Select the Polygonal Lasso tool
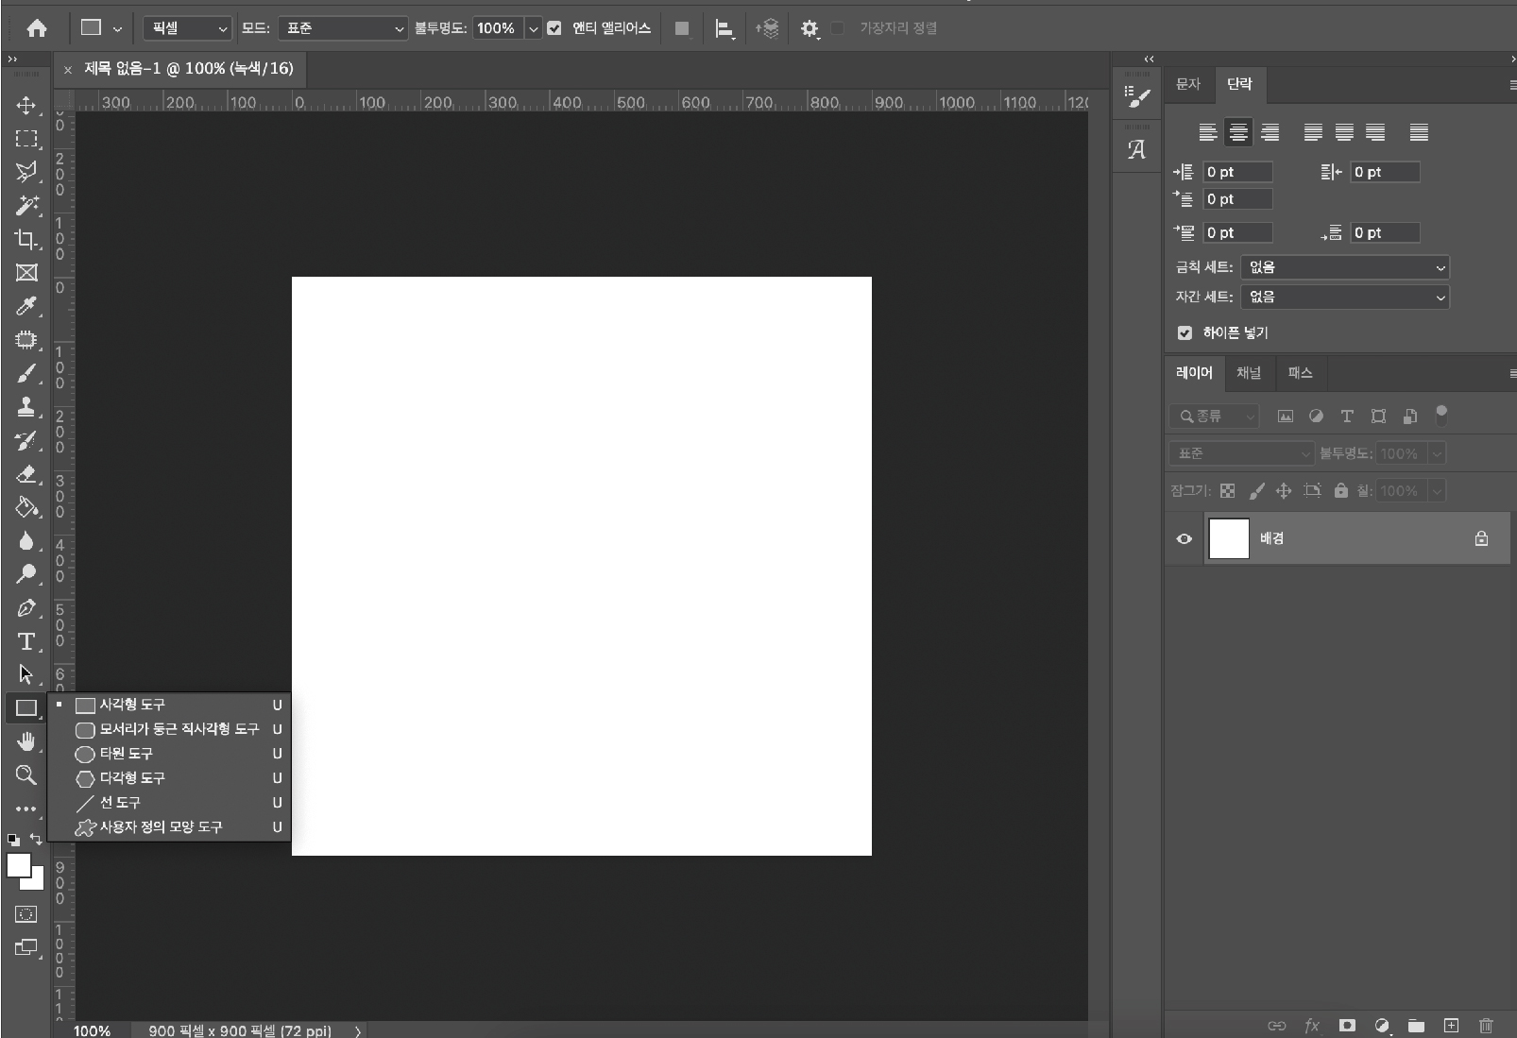Screen dimensions: 1517x1038 [26, 172]
